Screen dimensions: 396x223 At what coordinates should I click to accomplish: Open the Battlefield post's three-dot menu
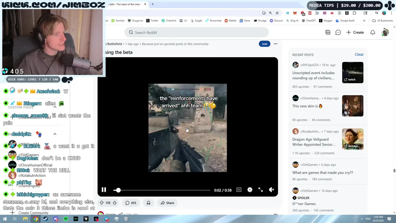pyautogui.click(x=275, y=44)
